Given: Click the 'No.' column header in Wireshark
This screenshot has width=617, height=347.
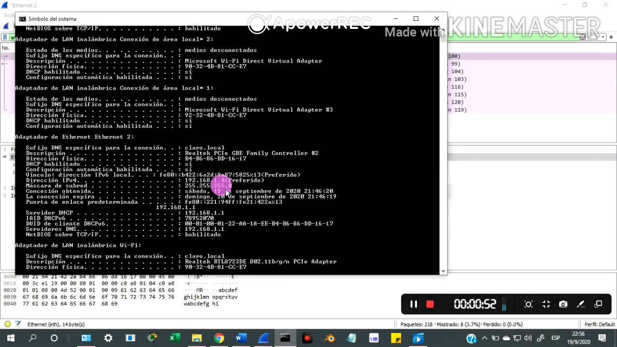Looking at the screenshot, I should pos(5,48).
